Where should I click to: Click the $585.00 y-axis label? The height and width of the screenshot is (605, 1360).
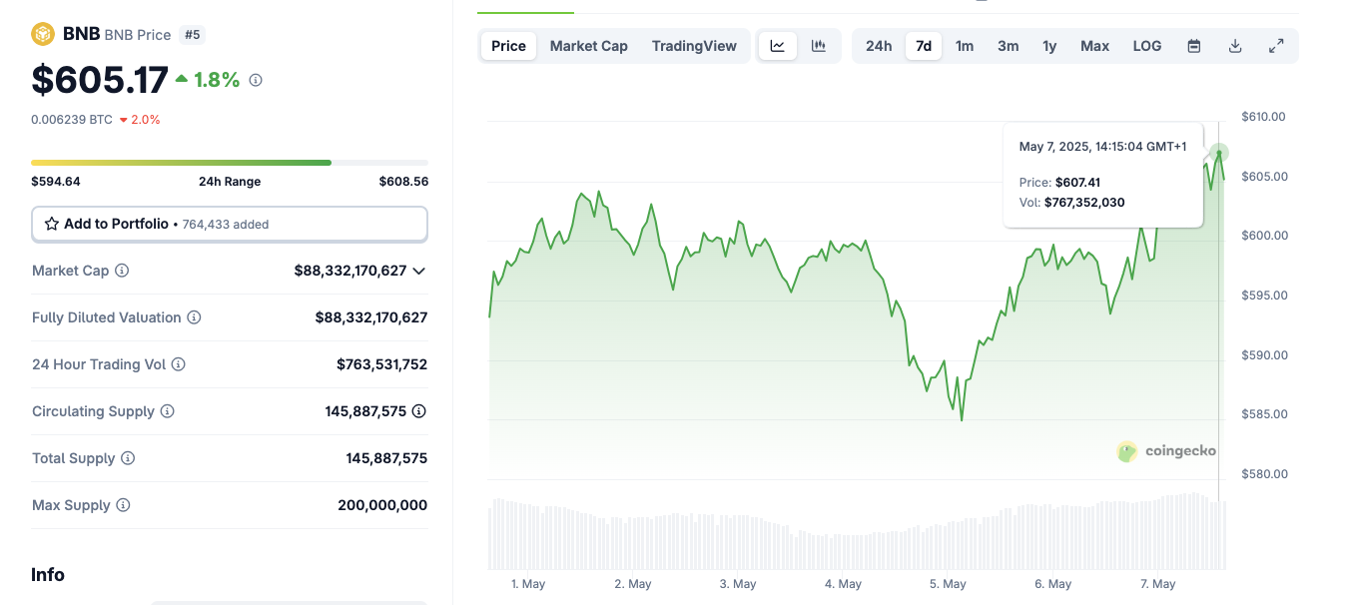click(1263, 414)
